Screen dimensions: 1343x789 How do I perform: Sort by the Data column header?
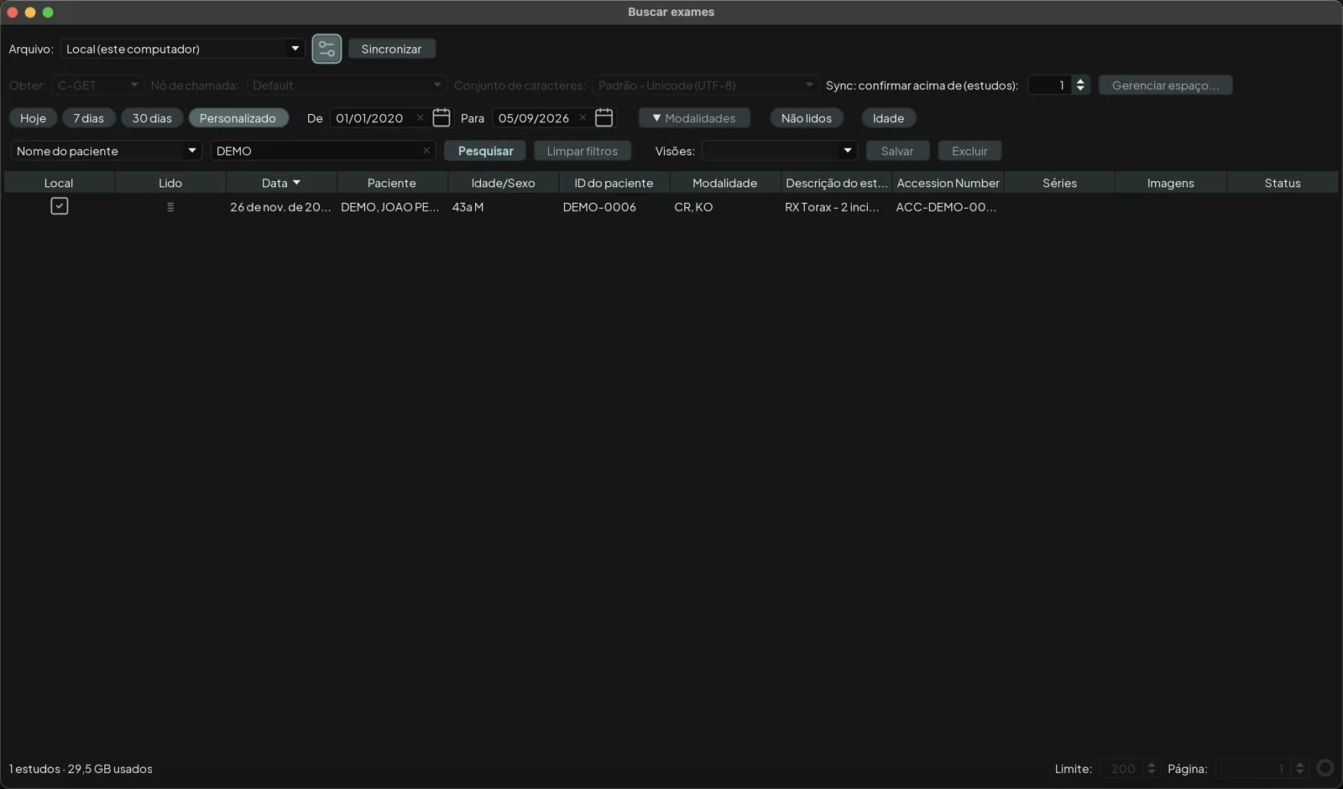[281, 183]
